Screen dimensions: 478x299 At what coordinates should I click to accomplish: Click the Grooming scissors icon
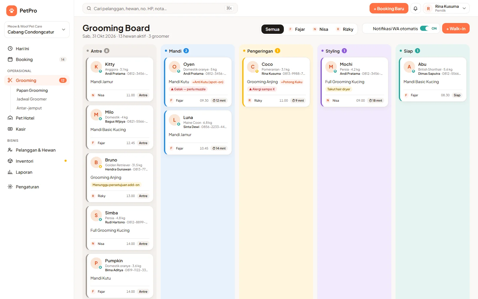tap(10, 80)
